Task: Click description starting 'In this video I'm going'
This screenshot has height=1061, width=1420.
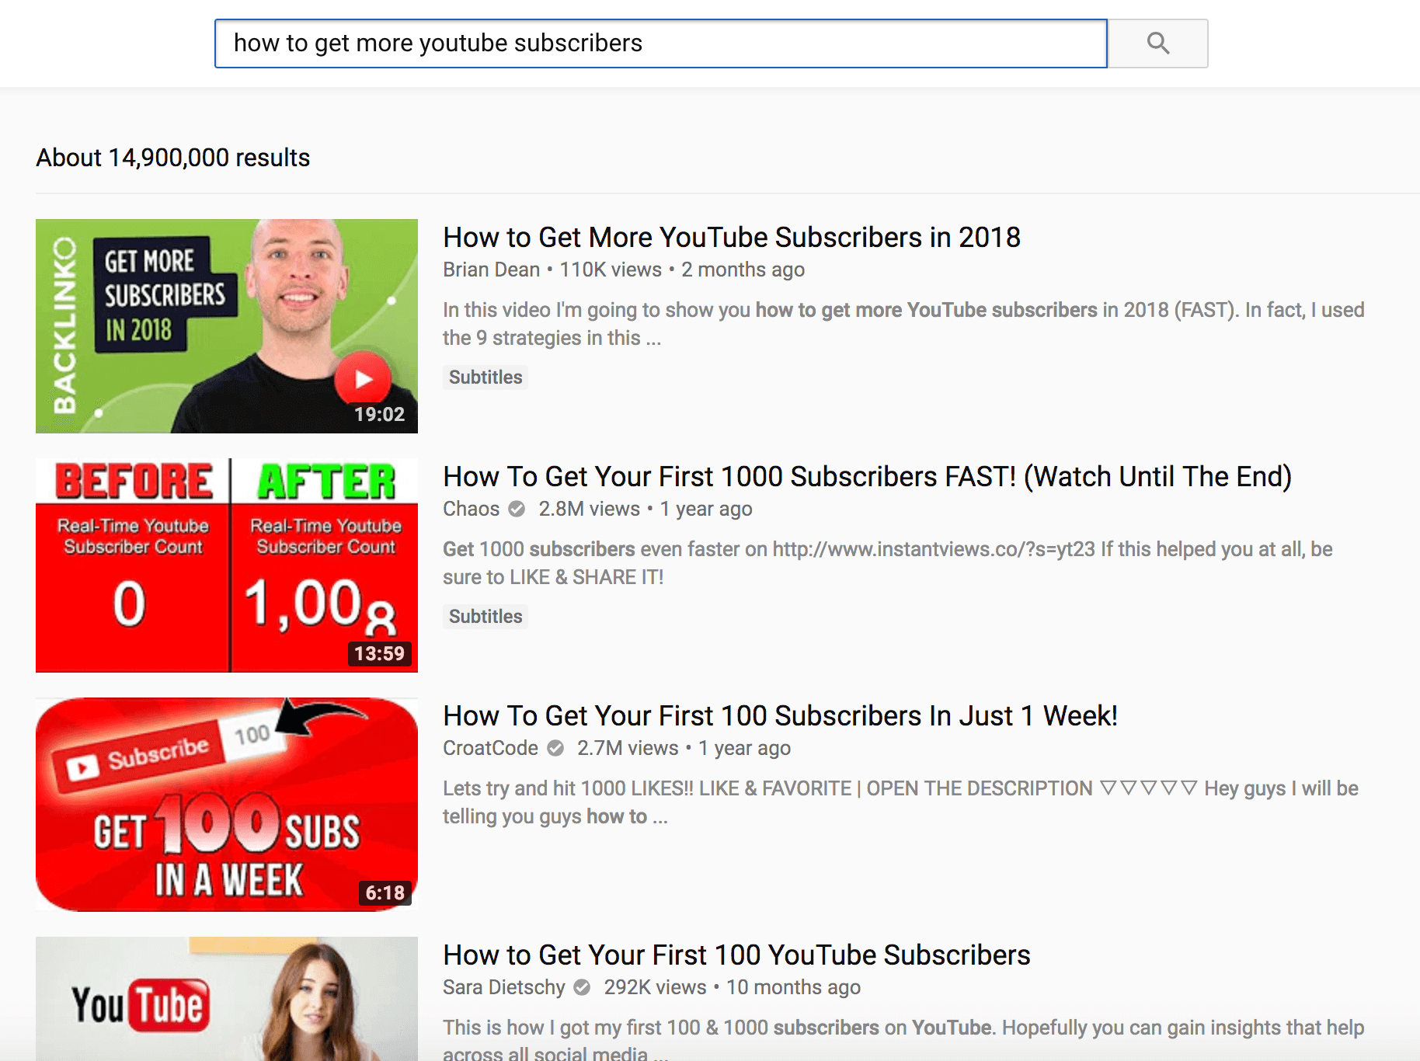Action: (x=903, y=324)
